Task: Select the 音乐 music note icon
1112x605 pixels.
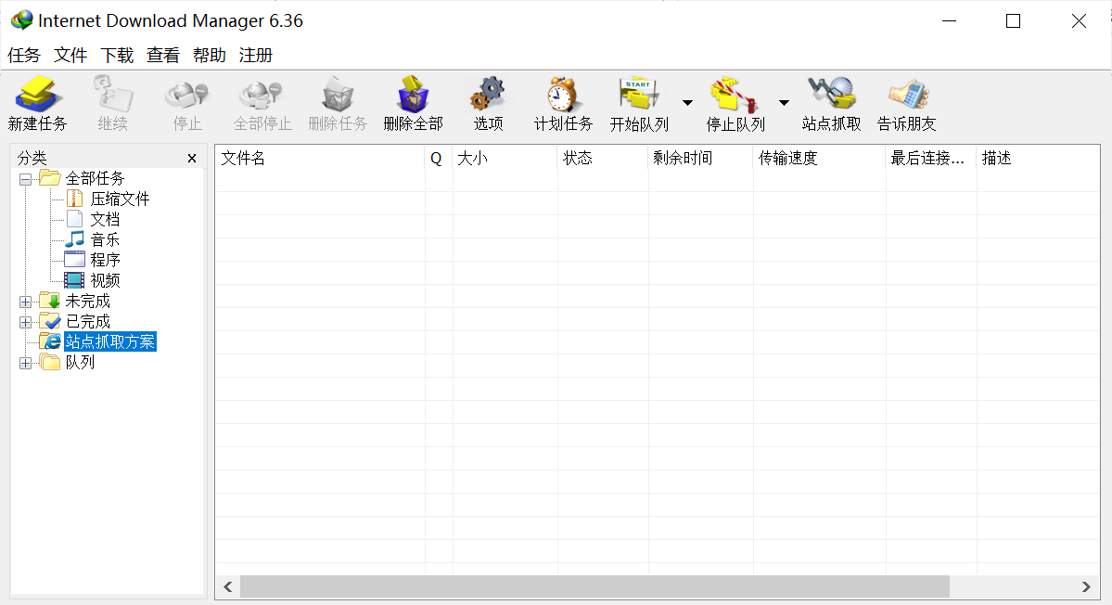Action: click(x=74, y=239)
